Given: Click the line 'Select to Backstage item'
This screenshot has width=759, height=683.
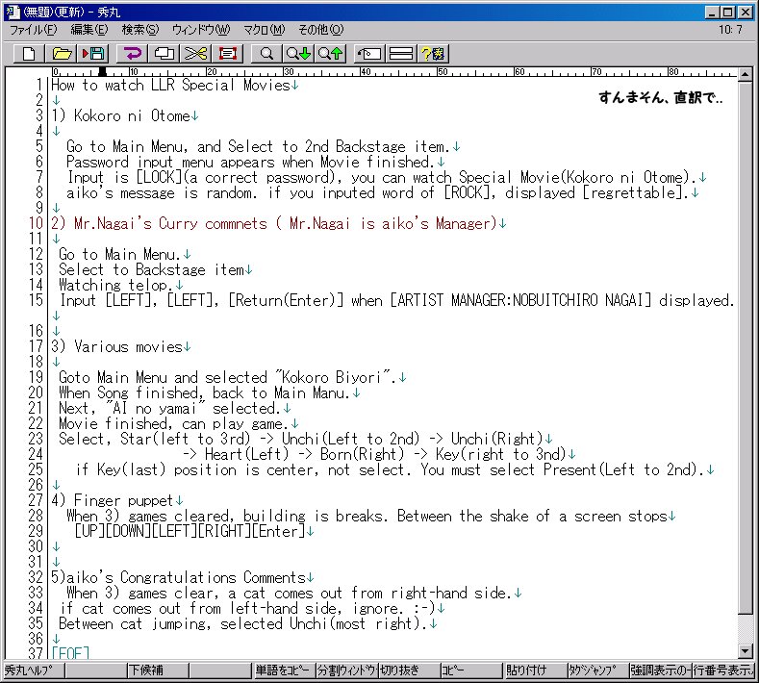Looking at the screenshot, I should (151, 269).
